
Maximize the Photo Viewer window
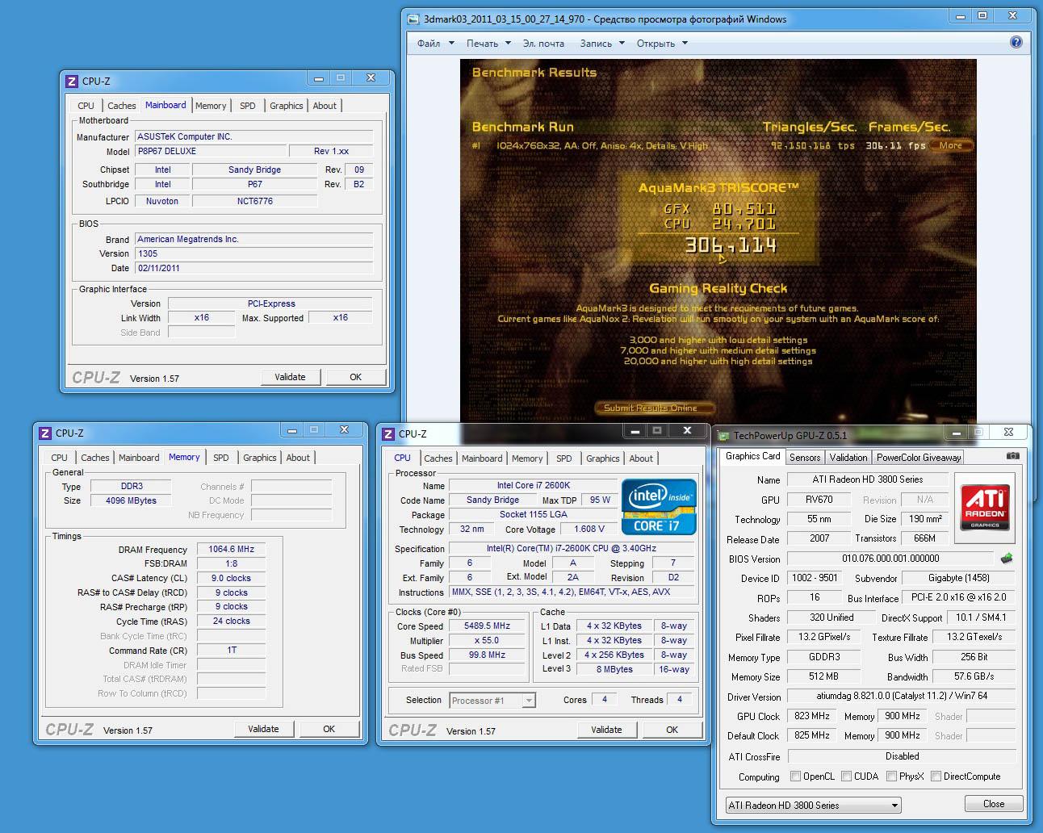click(x=982, y=15)
